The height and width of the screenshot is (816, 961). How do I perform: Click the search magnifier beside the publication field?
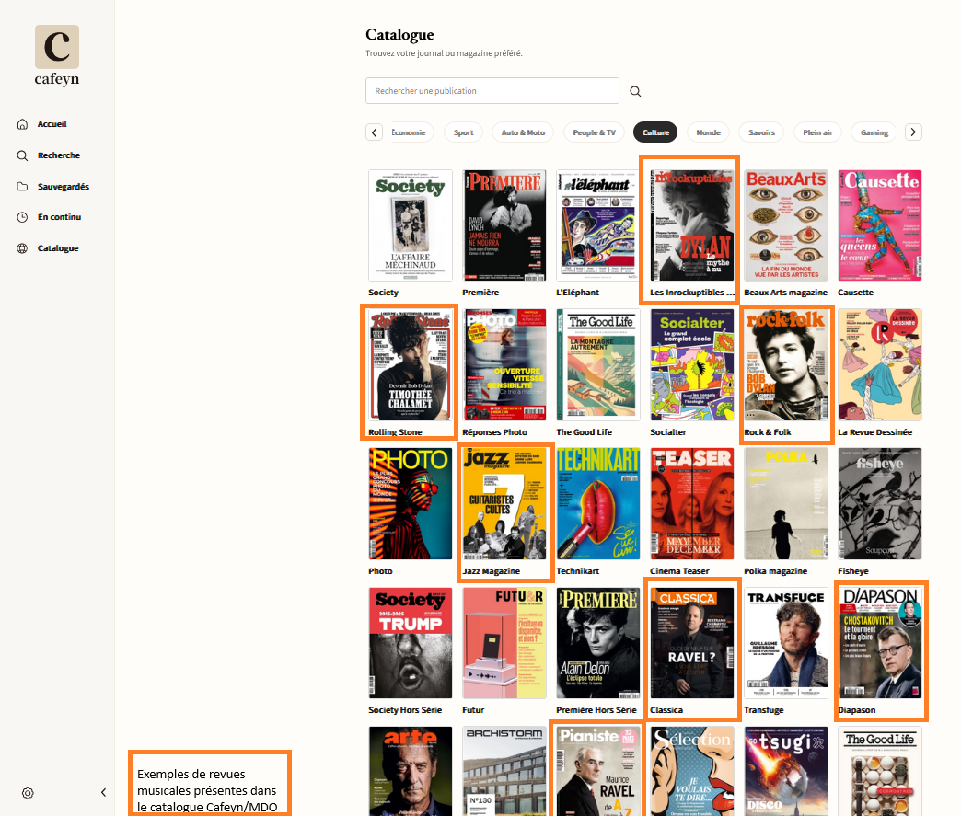(635, 91)
